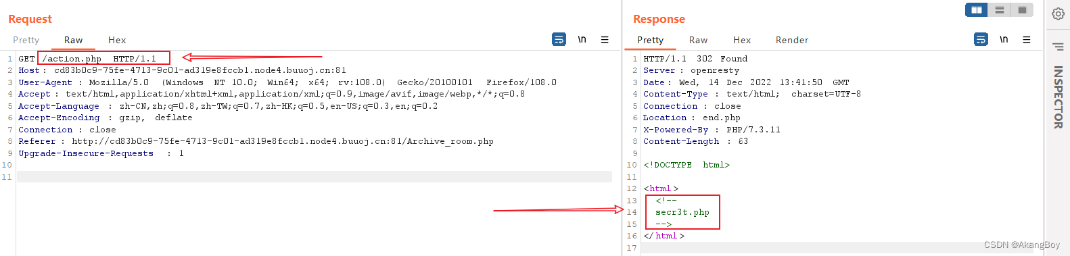The width and height of the screenshot is (1070, 256).
Task: Click the DOCTYPE html line
Action: 687,165
